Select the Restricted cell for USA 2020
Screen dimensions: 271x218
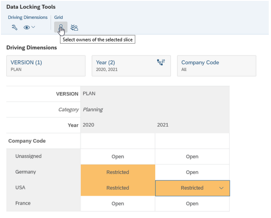[x=117, y=188]
